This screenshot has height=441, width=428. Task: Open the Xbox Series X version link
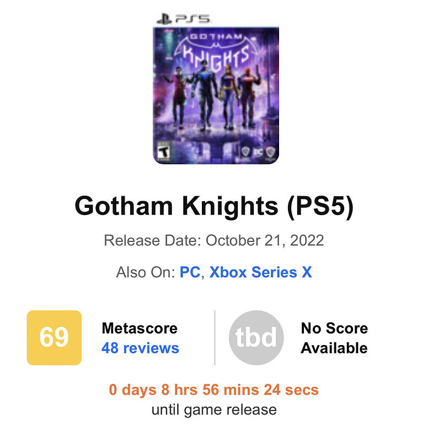coord(260,272)
